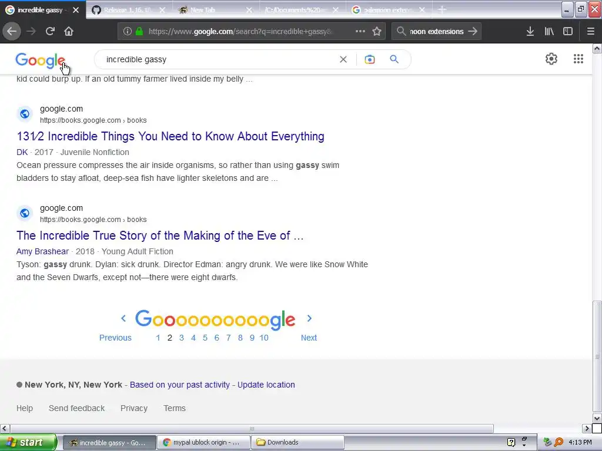Reload the current page
This screenshot has height=451, width=602.
(x=50, y=31)
